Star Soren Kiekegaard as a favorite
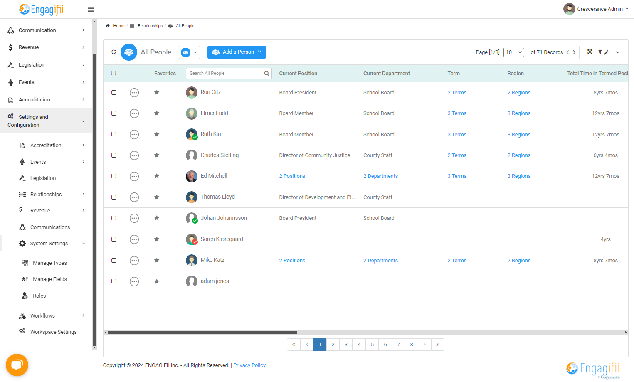Viewport: 634px width, 382px height. [x=157, y=239]
